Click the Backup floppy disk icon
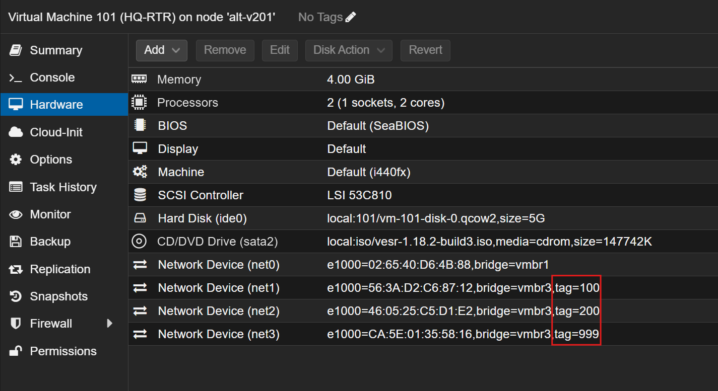The width and height of the screenshot is (718, 391). click(x=16, y=242)
